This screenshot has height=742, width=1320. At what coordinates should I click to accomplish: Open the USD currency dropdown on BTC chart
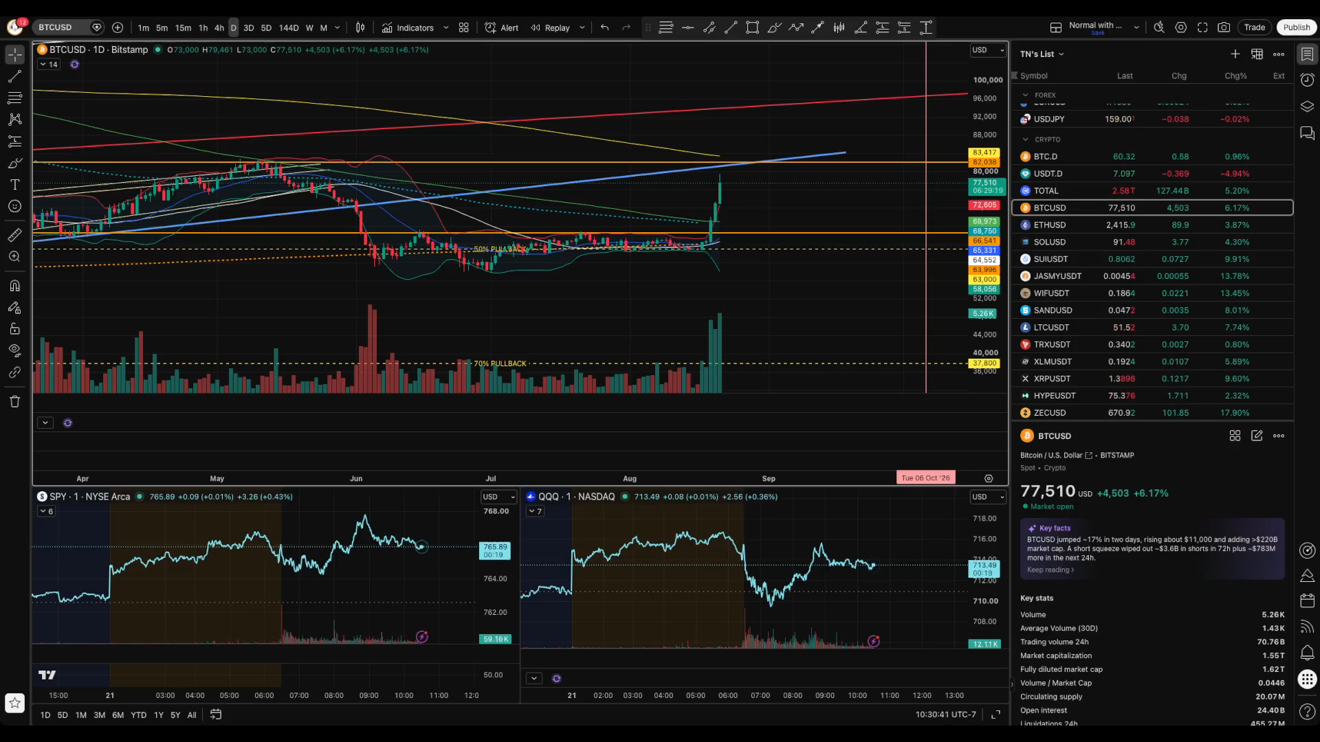coord(988,50)
